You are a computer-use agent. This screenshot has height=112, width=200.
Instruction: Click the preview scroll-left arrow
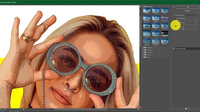coord(24,109)
